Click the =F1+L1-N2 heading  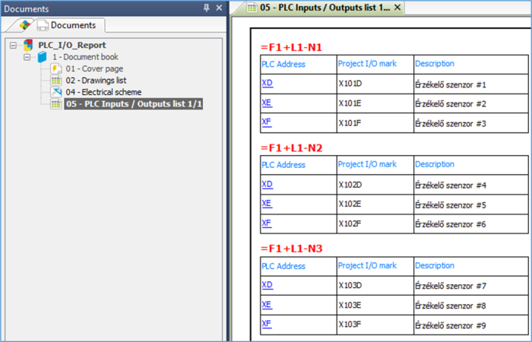291,148
